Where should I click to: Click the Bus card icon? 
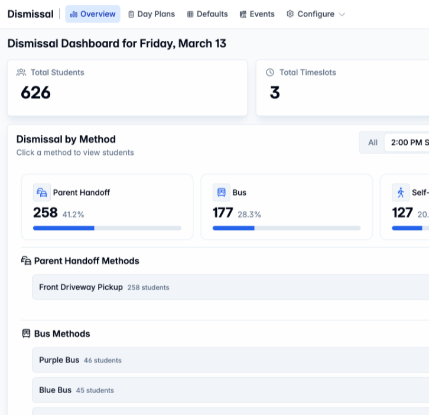click(x=222, y=193)
